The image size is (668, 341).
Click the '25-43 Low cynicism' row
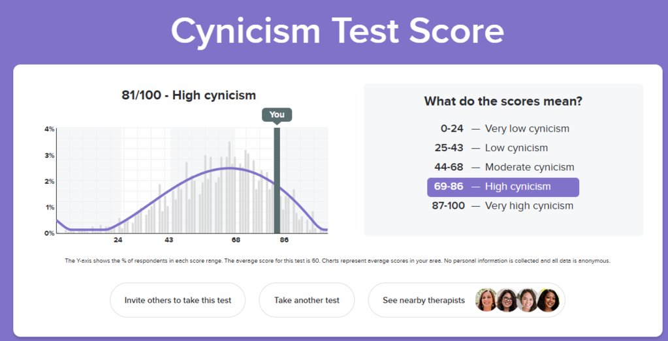[x=491, y=148]
